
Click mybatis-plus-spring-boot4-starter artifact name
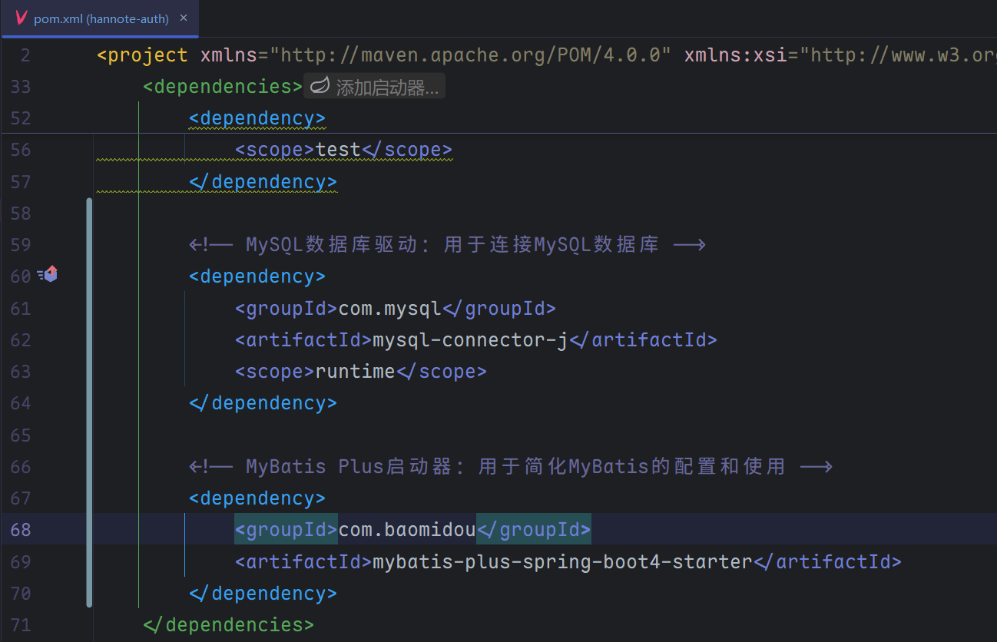(562, 561)
